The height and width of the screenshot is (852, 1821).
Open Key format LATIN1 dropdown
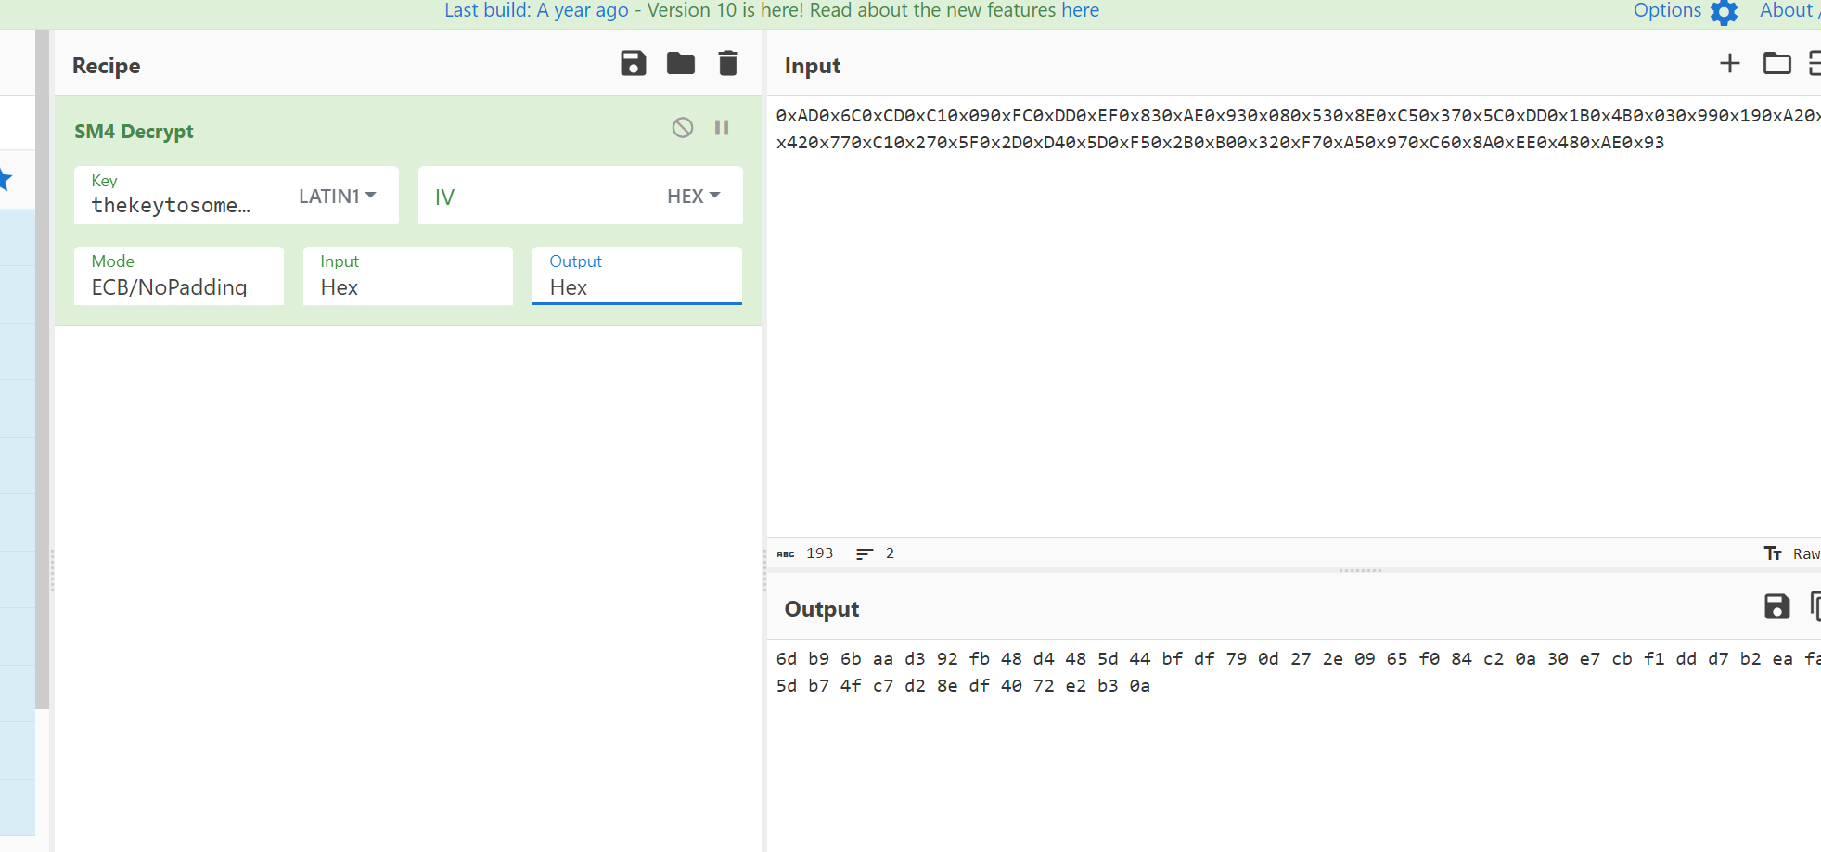(337, 196)
